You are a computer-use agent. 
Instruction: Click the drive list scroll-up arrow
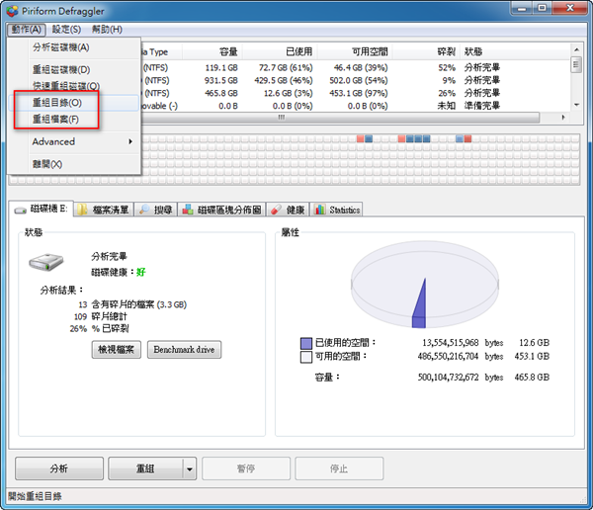(576, 49)
